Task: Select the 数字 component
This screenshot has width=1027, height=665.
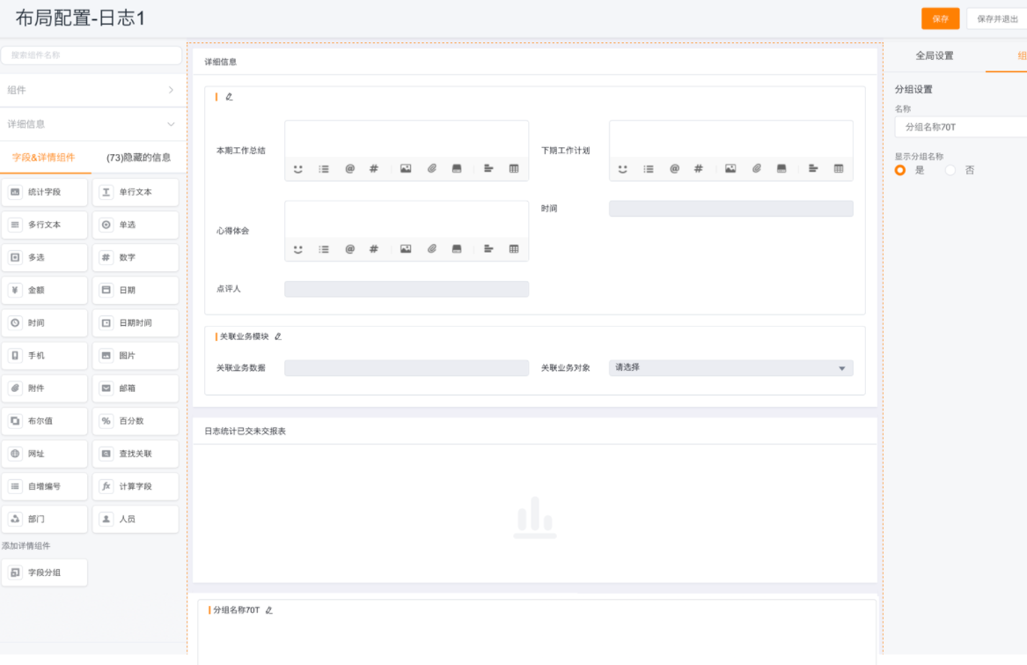Action: click(x=136, y=258)
